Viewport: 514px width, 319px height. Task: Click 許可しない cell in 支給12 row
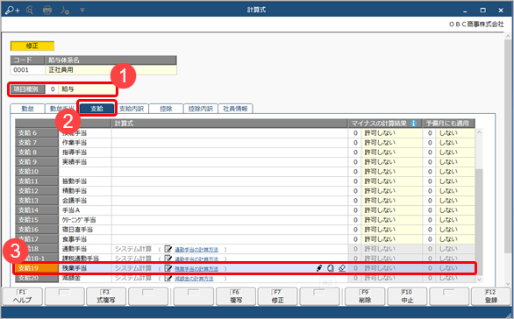tap(391, 191)
